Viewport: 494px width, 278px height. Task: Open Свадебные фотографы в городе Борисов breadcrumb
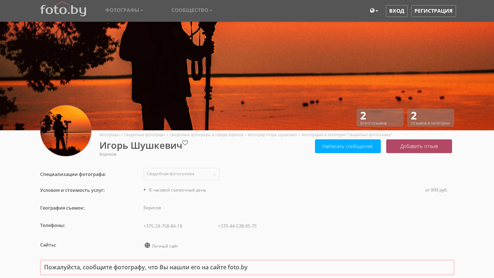206,135
